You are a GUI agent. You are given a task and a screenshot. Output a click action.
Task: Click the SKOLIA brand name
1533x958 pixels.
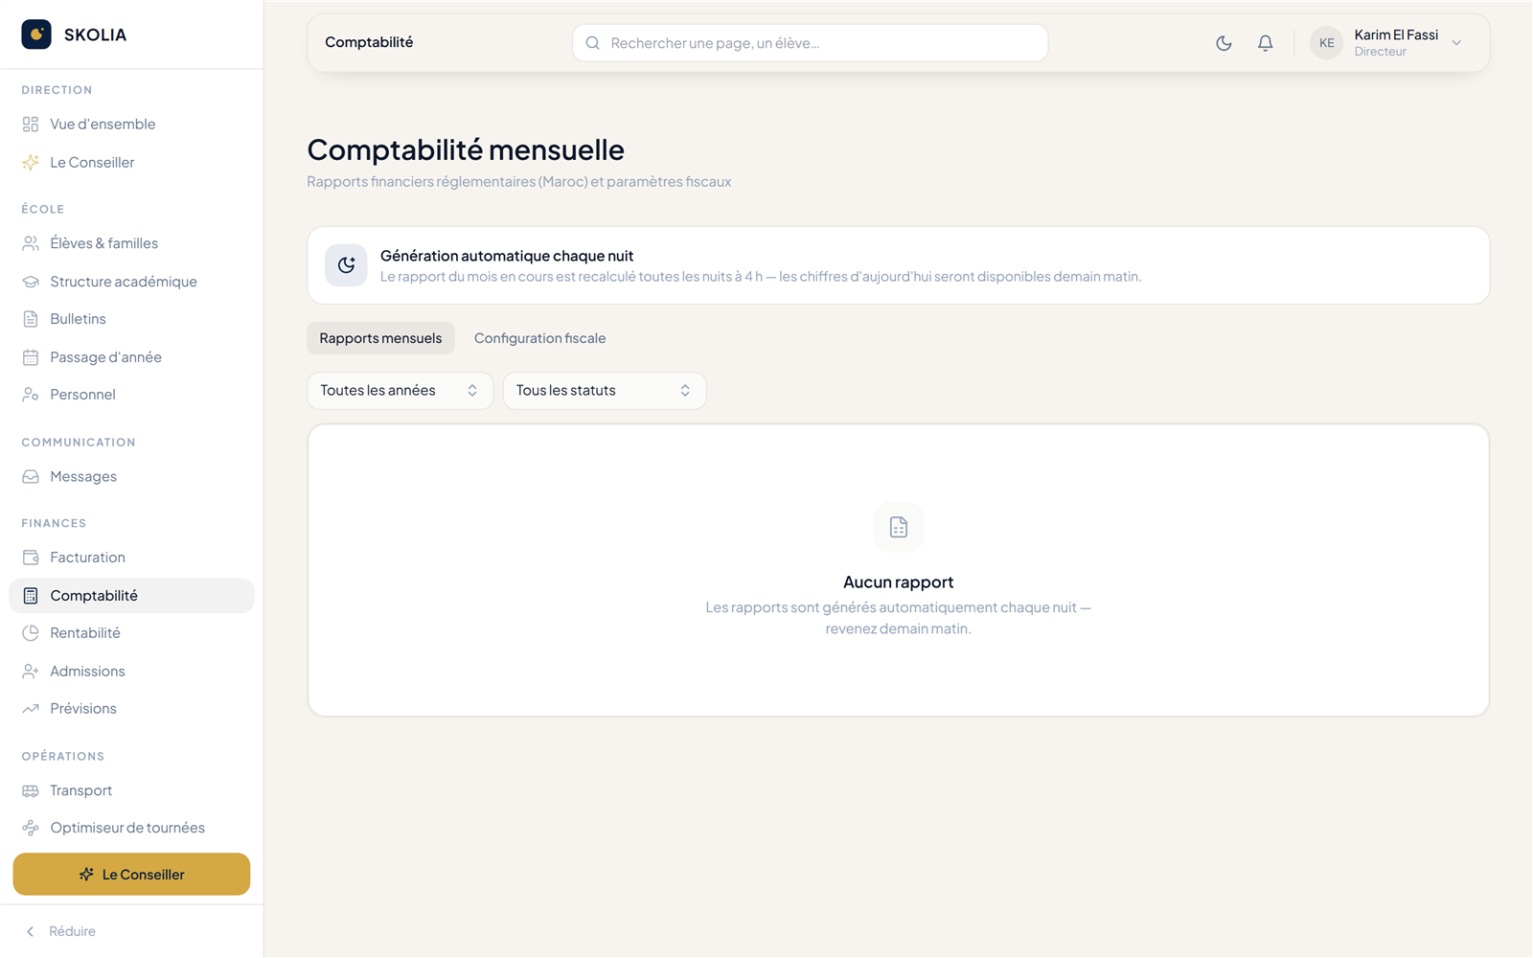coord(95,34)
